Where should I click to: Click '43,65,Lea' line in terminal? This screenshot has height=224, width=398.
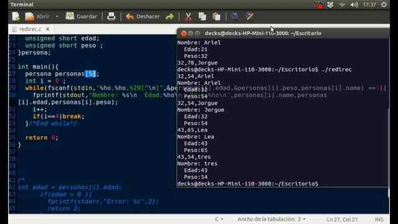coord(192,130)
